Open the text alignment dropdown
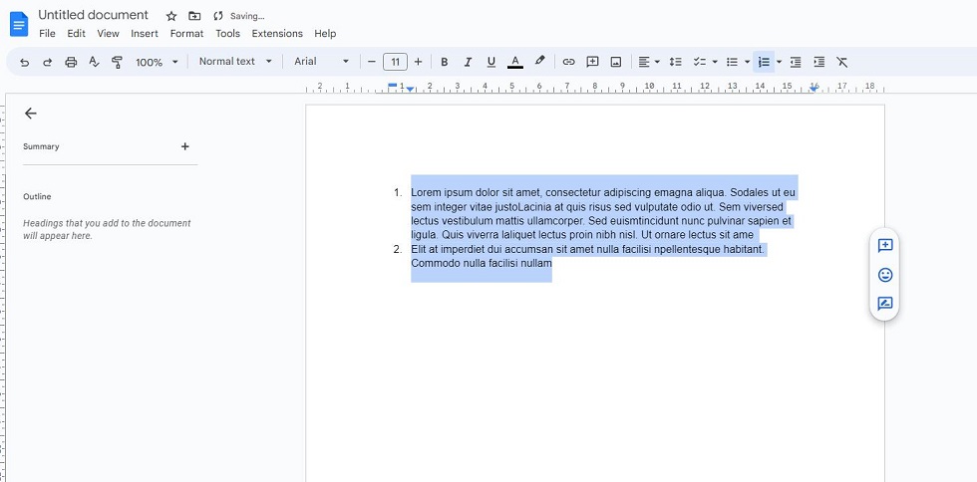977x482 pixels. pyautogui.click(x=649, y=62)
